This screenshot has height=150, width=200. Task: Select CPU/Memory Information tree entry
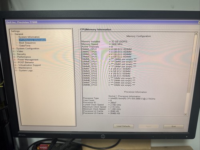pyautogui.click(x=32, y=40)
